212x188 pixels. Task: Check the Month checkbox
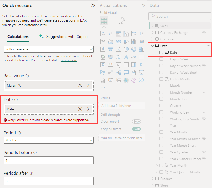click(x=161, y=86)
